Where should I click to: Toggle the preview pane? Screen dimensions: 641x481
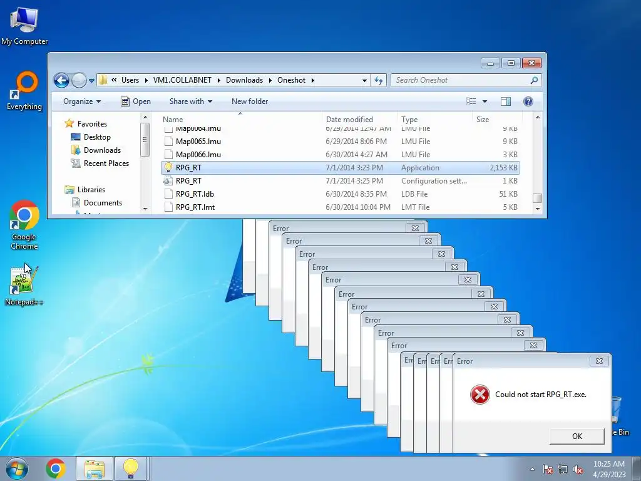[506, 101]
